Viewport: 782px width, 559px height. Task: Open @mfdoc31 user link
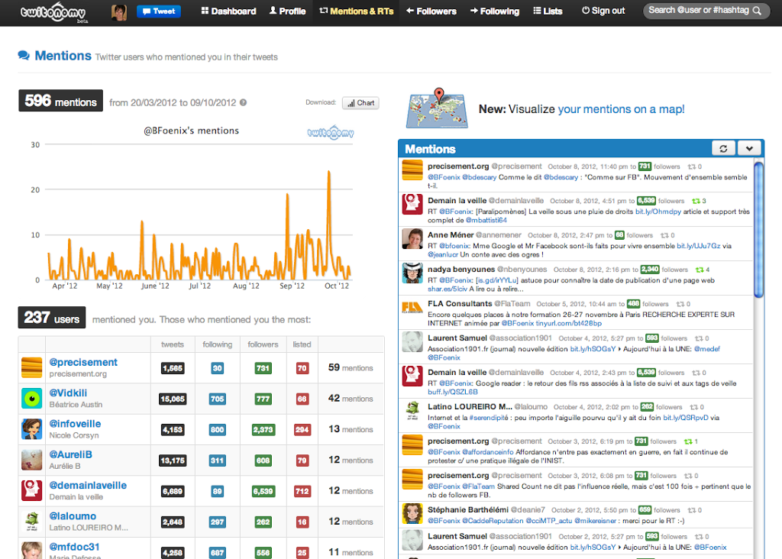[74, 547]
